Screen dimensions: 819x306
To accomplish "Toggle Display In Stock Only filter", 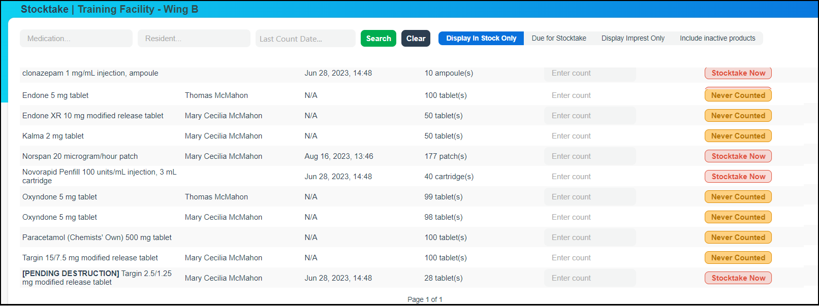I will pos(481,39).
